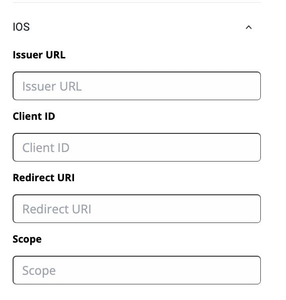Click the IOS section header title
The height and width of the screenshot is (300, 286).
tap(21, 27)
